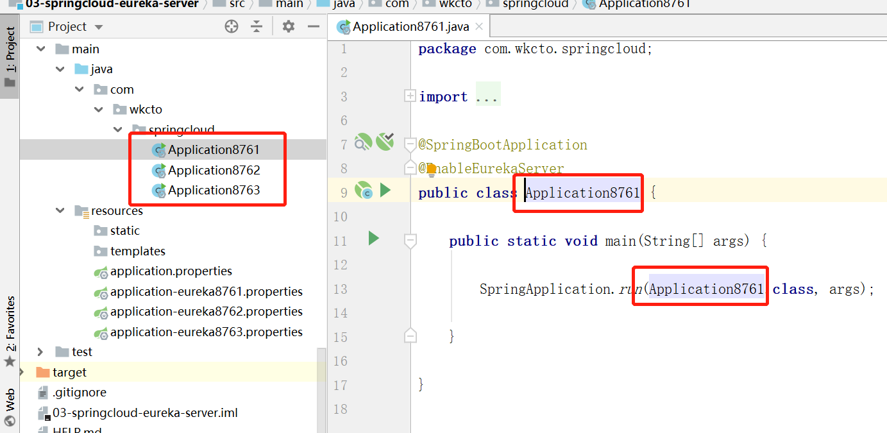Click line number 13 in the gutter

point(340,289)
